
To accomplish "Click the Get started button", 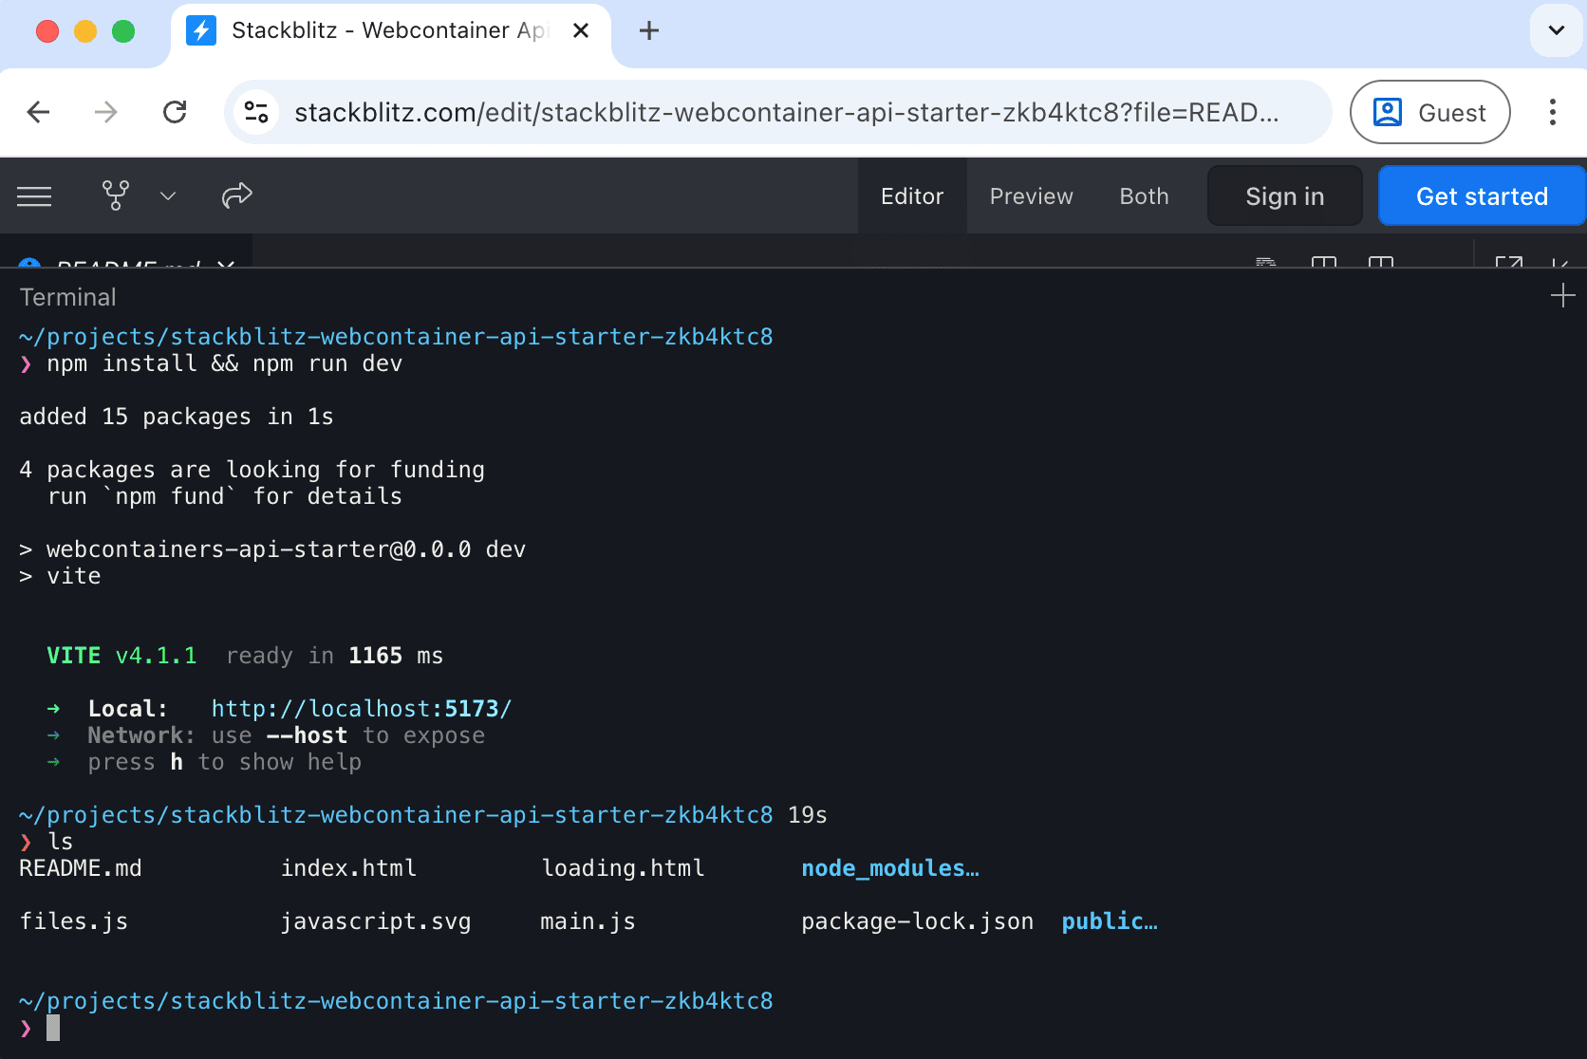I will click(1481, 195).
